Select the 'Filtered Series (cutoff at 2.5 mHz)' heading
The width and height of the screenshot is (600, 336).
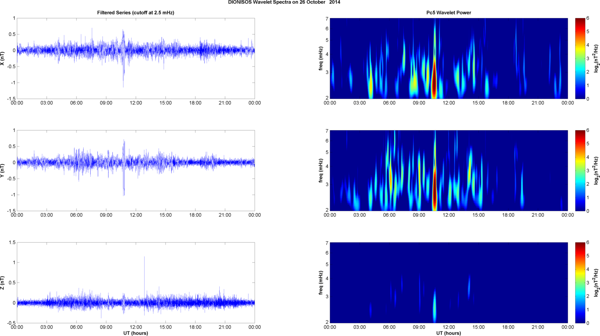(136, 13)
